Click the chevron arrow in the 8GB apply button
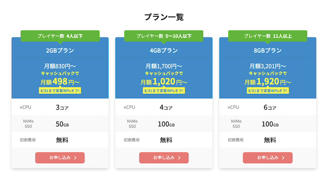 283,158
